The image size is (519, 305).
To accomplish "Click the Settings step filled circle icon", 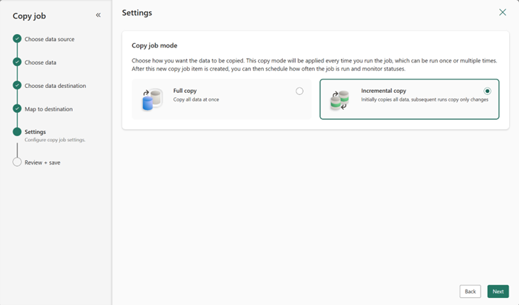I will coord(17,132).
